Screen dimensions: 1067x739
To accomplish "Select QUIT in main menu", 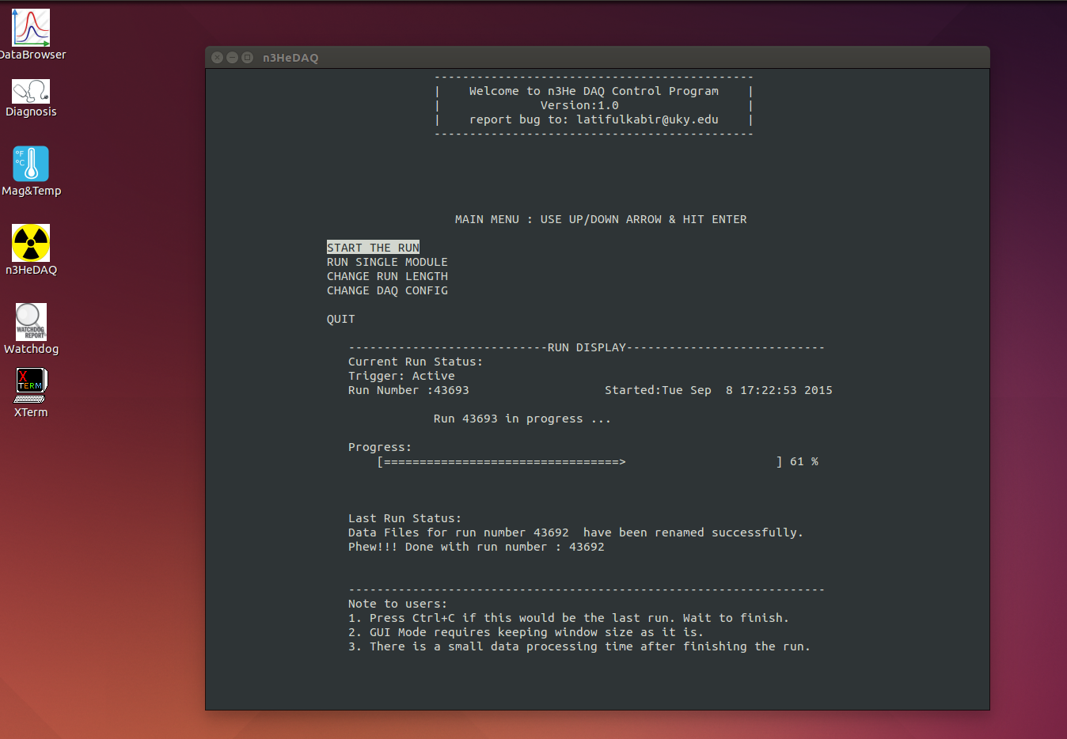I will click(340, 319).
